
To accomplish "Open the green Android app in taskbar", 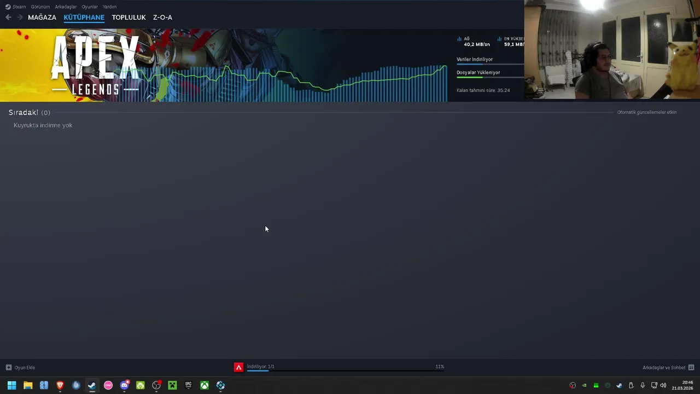I will pyautogui.click(x=140, y=385).
